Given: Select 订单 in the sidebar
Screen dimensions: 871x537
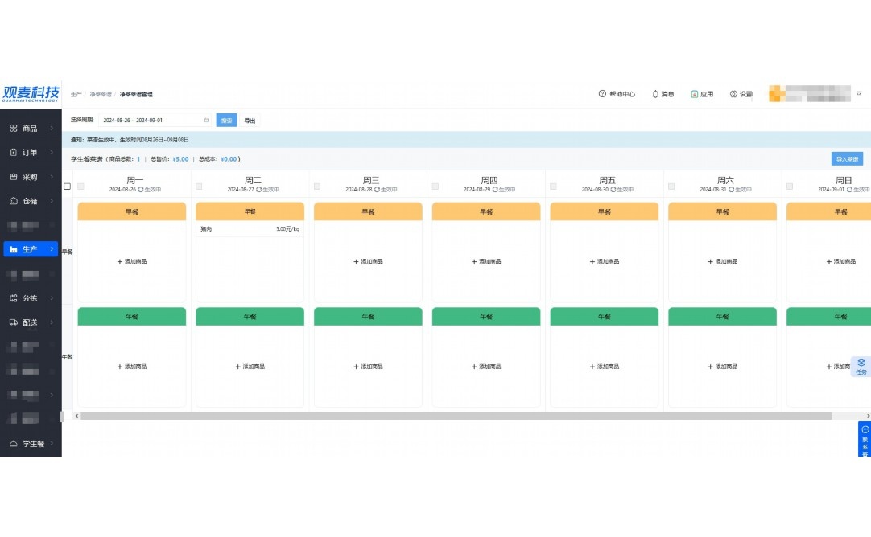Looking at the screenshot, I should coord(30,153).
